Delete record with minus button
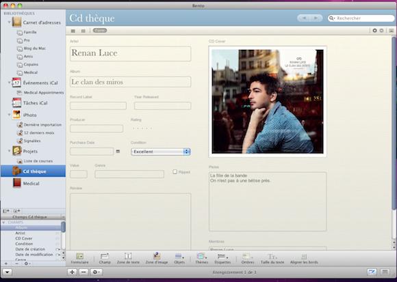Screen dimensions: 397x282 [84, 272]
